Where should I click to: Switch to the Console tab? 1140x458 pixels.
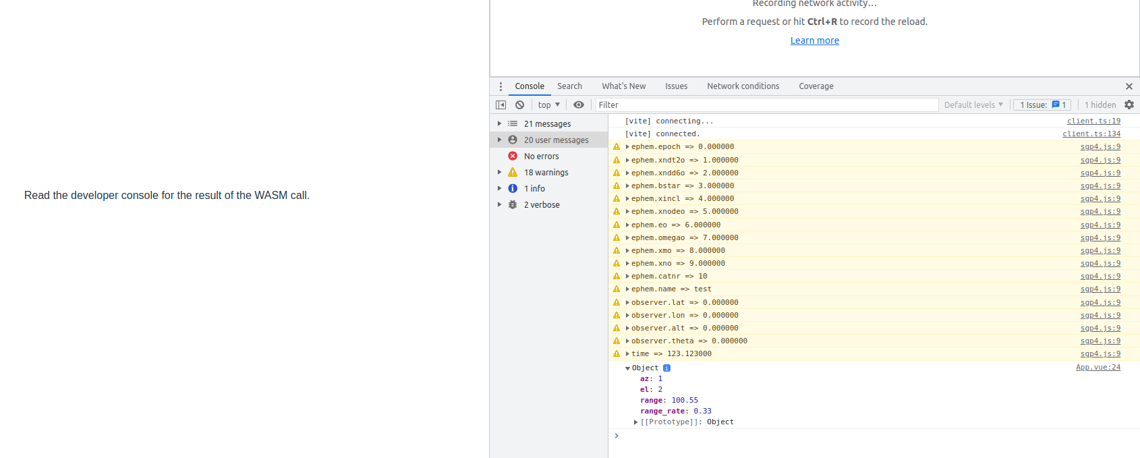530,86
